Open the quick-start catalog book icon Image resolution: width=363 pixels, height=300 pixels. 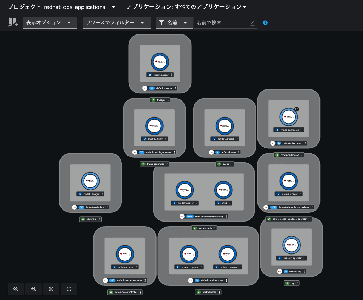click(x=13, y=22)
